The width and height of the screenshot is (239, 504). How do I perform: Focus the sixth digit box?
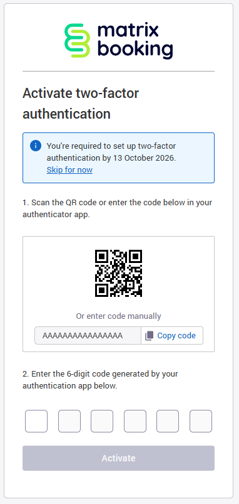201,421
